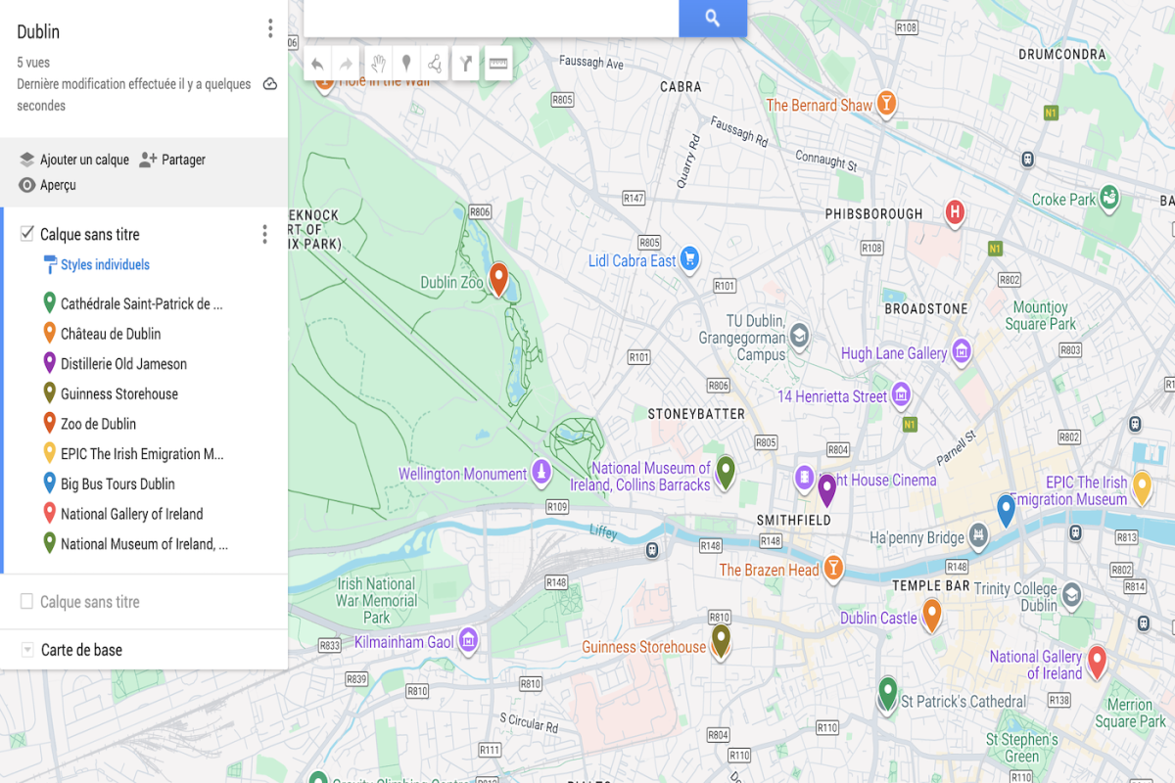Click the St Stephen's Green label
This screenshot has height=783, width=1175.
click(x=1021, y=748)
